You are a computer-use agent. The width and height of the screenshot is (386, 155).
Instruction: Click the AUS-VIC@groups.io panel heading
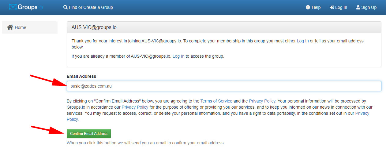coord(94,27)
